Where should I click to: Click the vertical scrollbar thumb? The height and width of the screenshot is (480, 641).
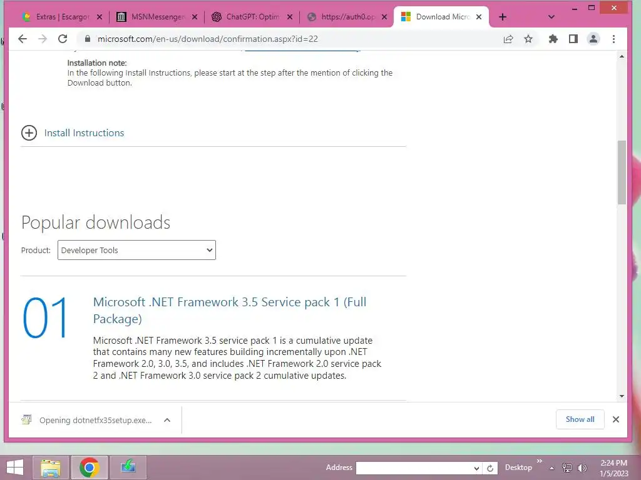click(x=622, y=172)
